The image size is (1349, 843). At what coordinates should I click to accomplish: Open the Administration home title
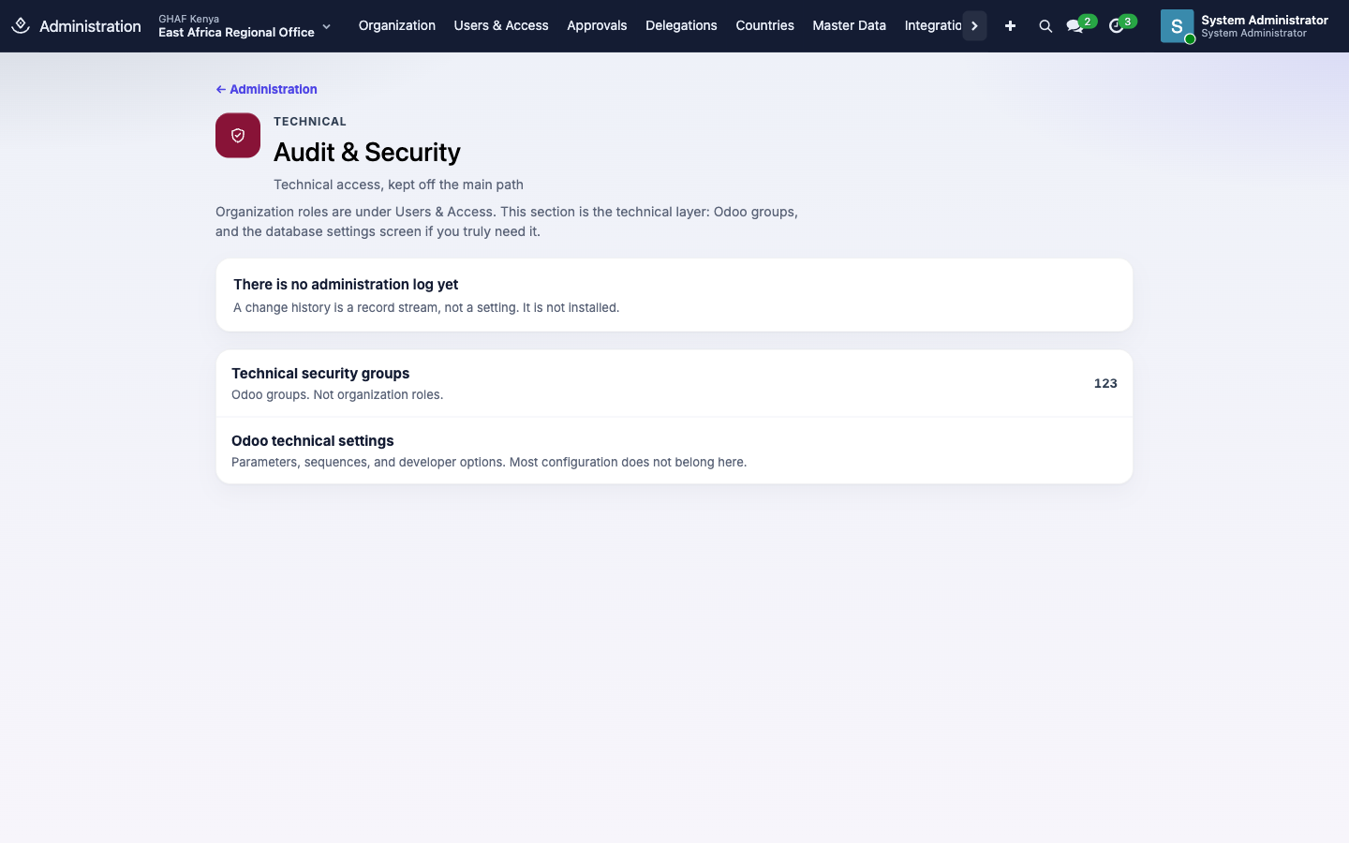click(90, 26)
